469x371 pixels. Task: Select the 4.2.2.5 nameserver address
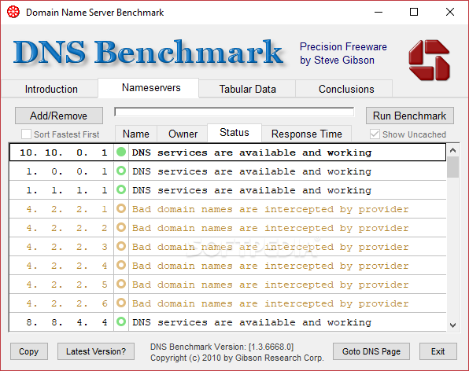pos(66,285)
